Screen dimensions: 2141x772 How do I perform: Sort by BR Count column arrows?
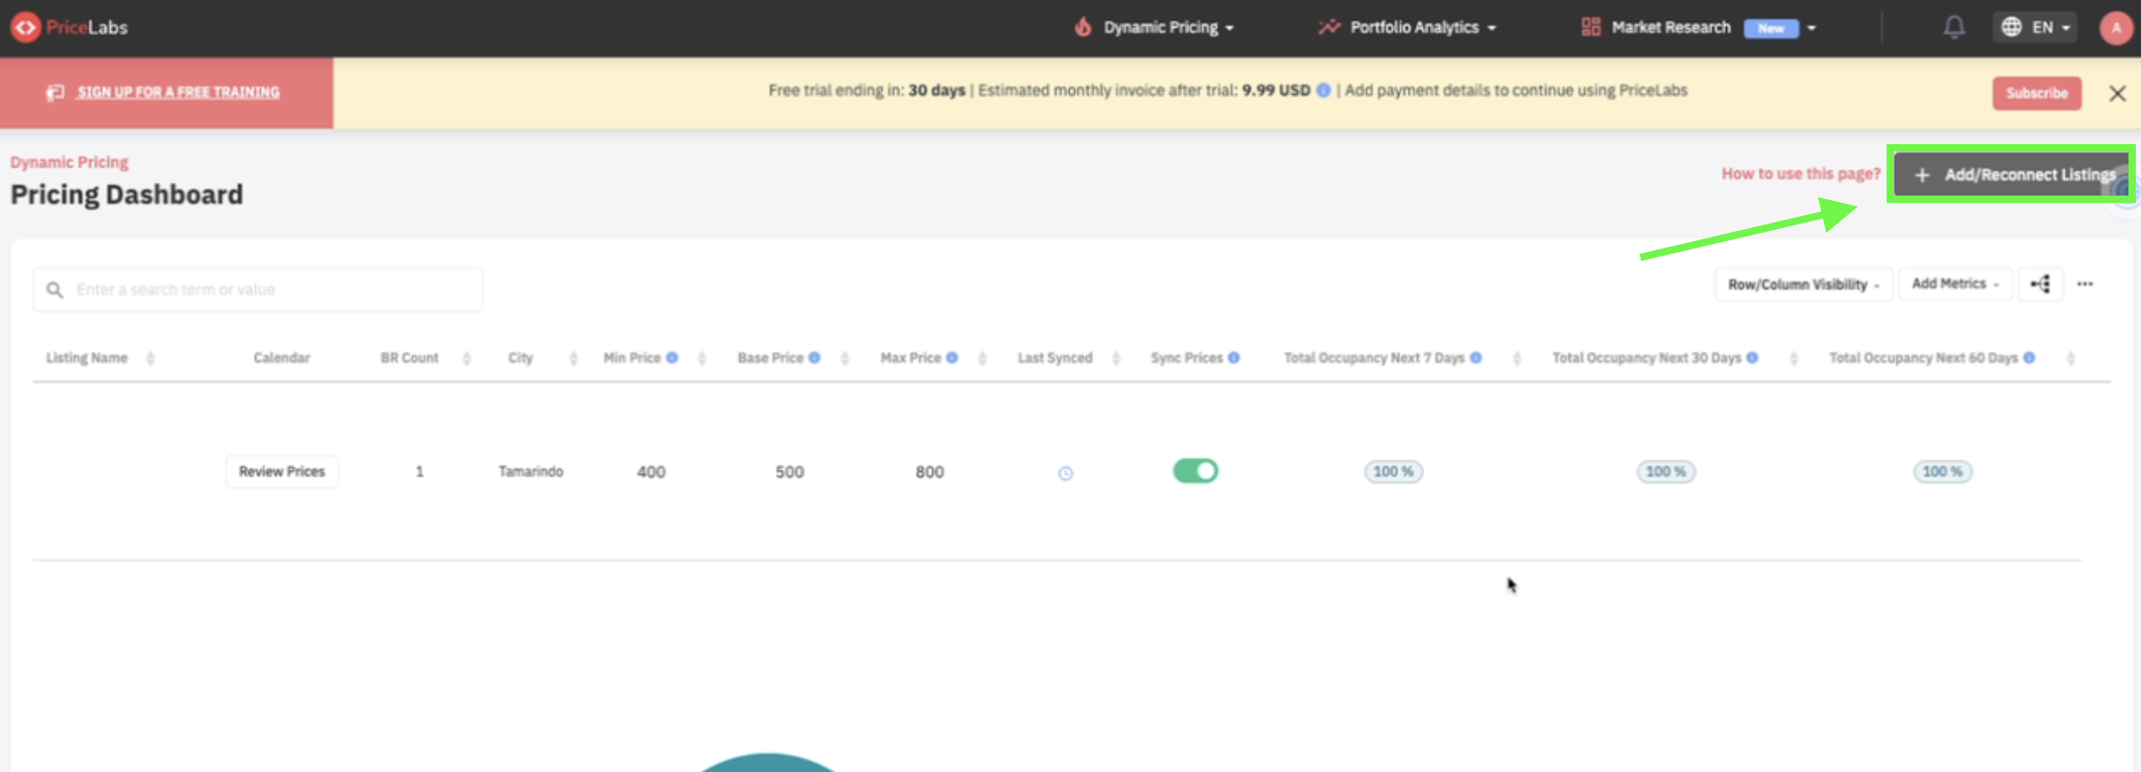click(x=466, y=358)
